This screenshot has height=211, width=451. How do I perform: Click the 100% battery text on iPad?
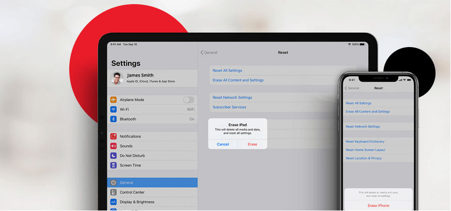tap(355, 44)
